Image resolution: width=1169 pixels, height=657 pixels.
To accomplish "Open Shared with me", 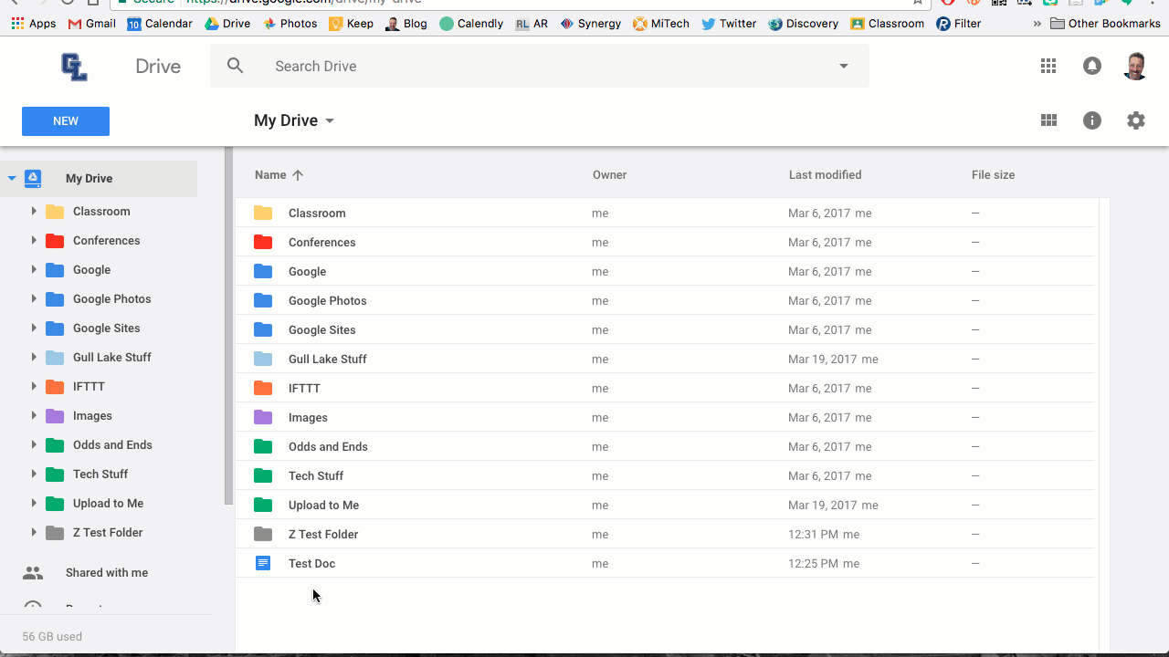I will [107, 573].
